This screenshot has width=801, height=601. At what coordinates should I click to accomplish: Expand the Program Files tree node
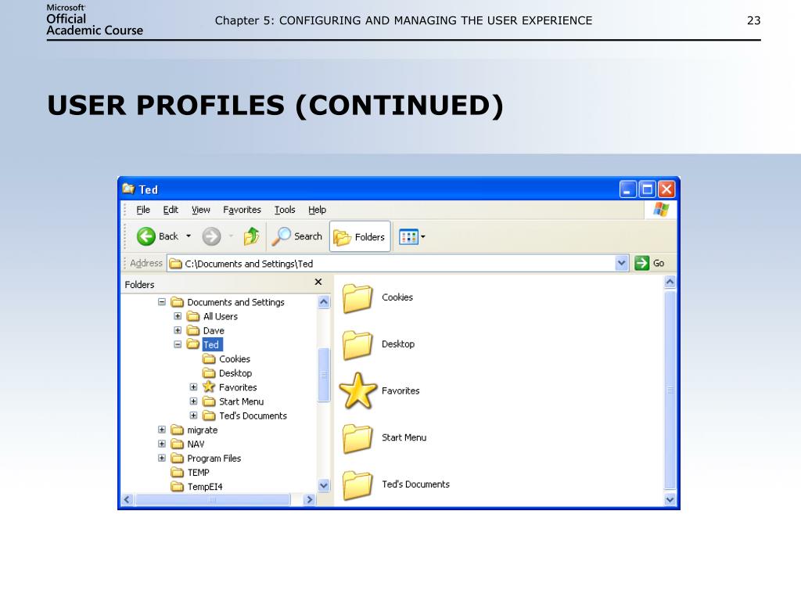coord(161,458)
